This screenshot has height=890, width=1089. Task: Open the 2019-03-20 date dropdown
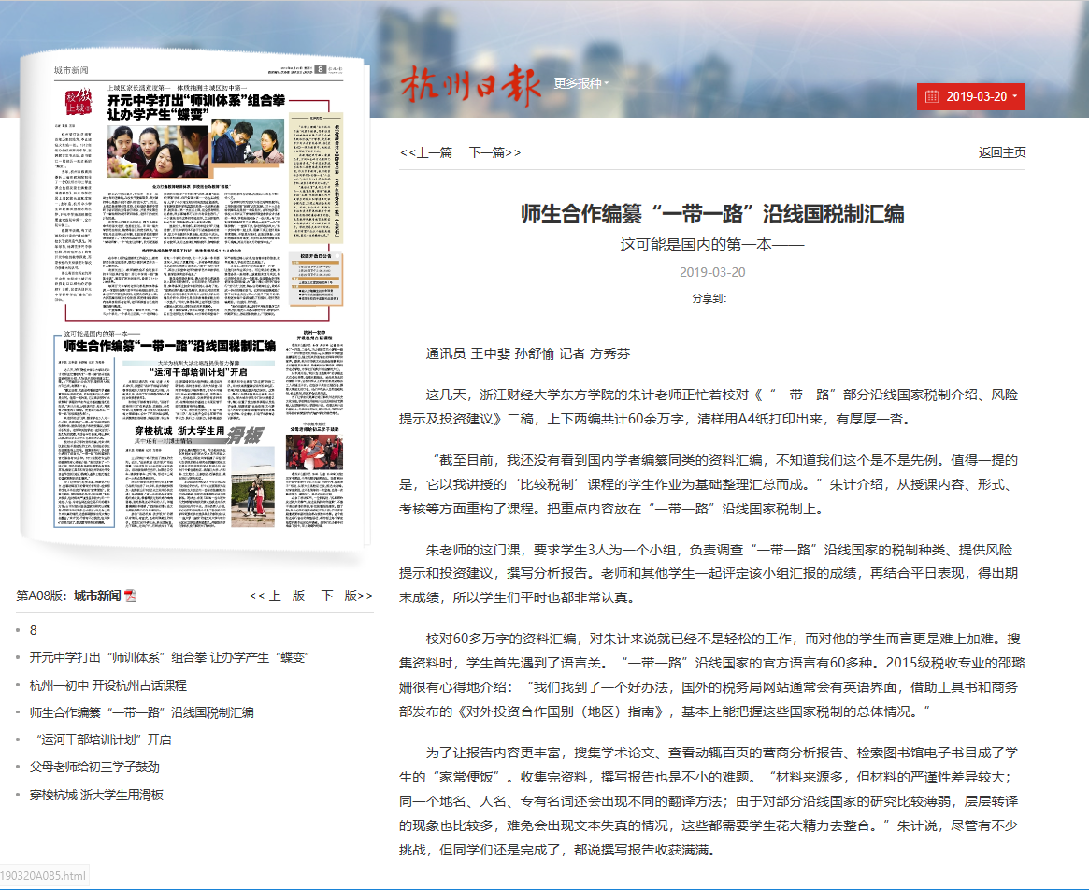[970, 96]
